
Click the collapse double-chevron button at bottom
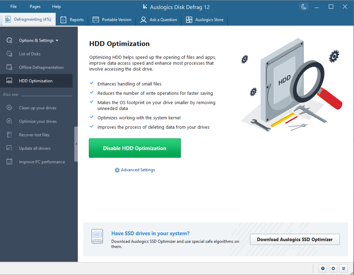(343, 268)
